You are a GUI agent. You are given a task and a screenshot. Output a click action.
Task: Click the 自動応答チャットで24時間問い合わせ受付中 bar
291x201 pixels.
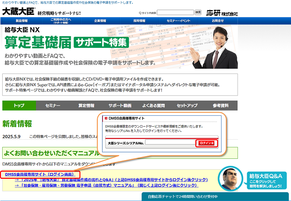click(x=215, y=197)
